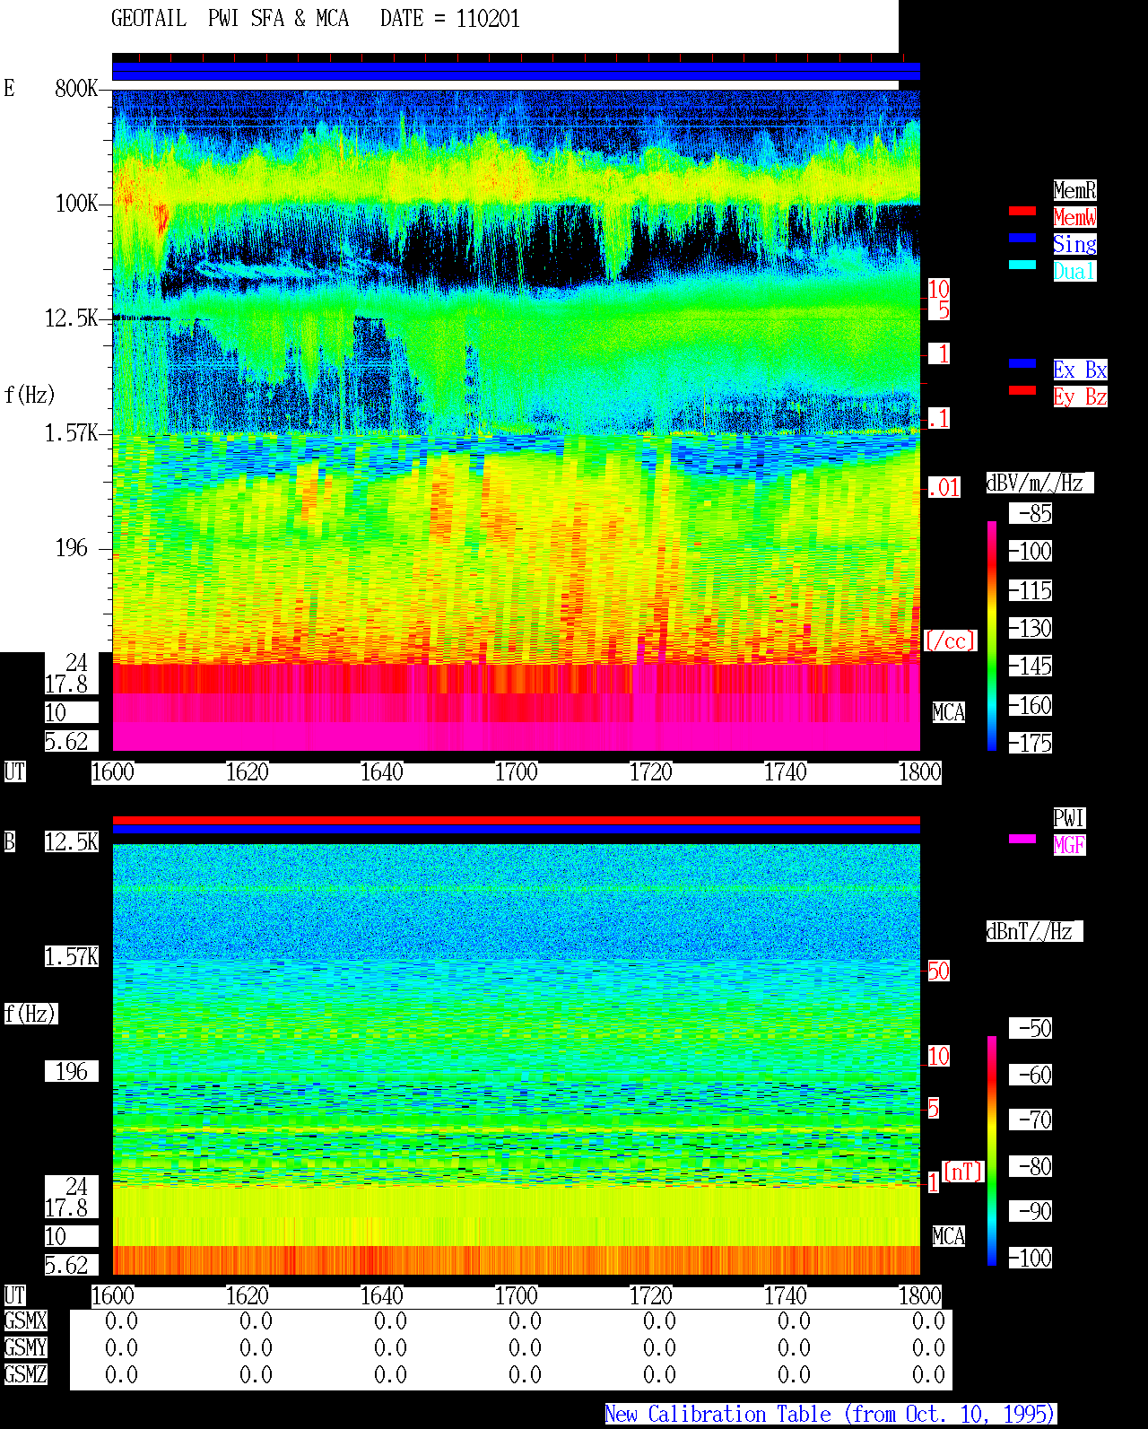1148x1429 pixels.
Task: Click the New Calibration Table link
Action: [x=831, y=1414]
